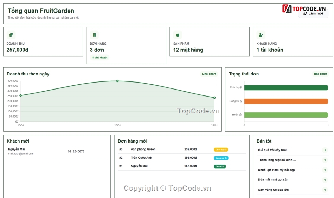The height and width of the screenshot is (198, 334).
Task: Click 'Thanh long ruột đỏ Bình …' product
Action: [x=277, y=160]
